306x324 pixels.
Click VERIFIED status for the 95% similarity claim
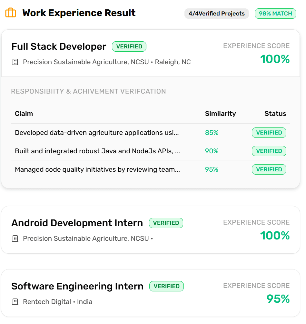point(269,169)
